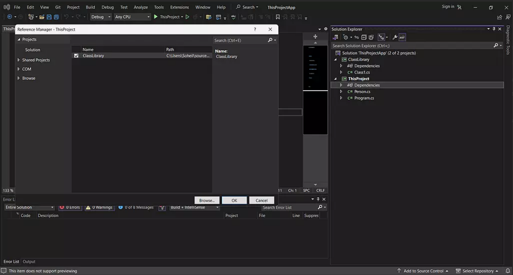
Task: Open the Debug configuration dropdown
Action: pyautogui.click(x=101, y=17)
